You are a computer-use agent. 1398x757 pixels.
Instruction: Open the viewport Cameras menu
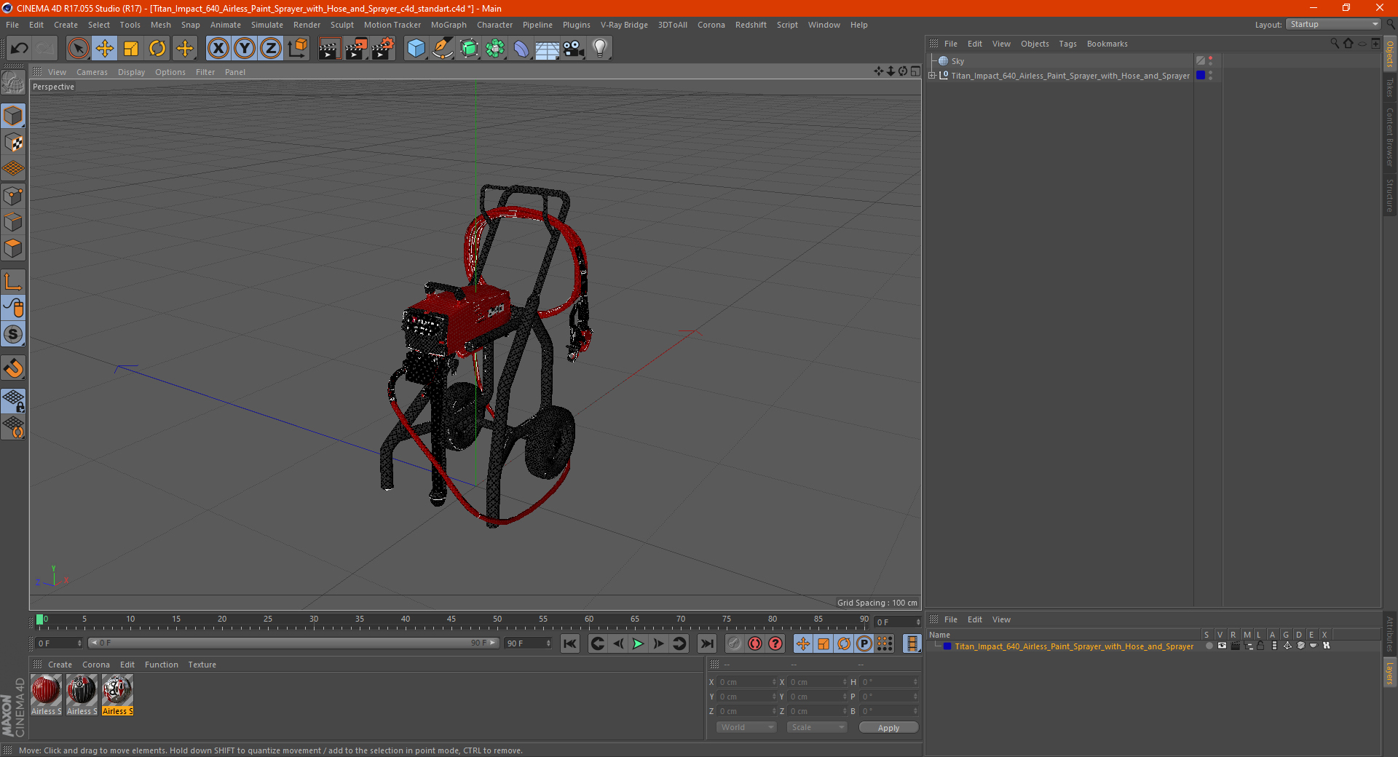coord(92,72)
